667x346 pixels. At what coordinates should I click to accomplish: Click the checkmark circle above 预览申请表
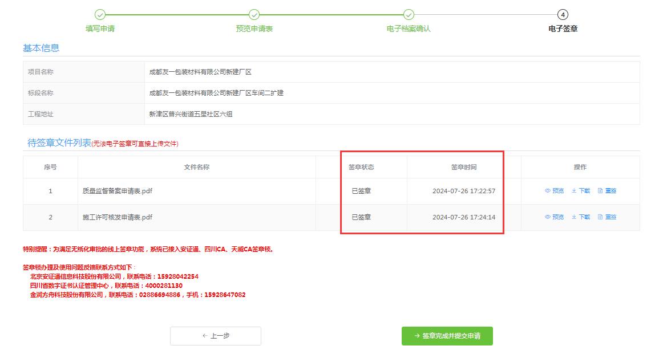tap(253, 14)
